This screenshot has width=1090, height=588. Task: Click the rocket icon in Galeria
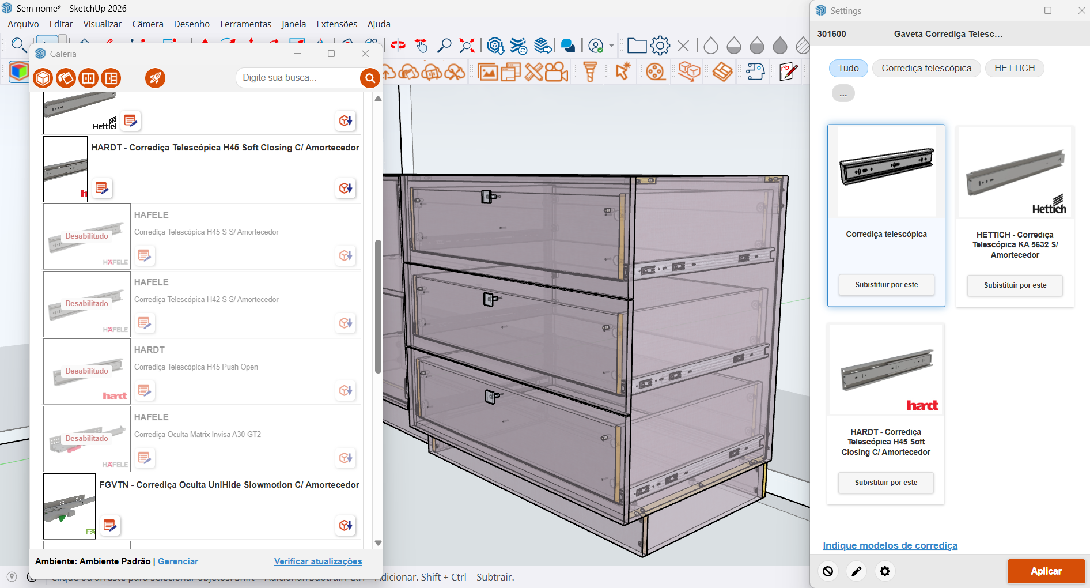[155, 78]
